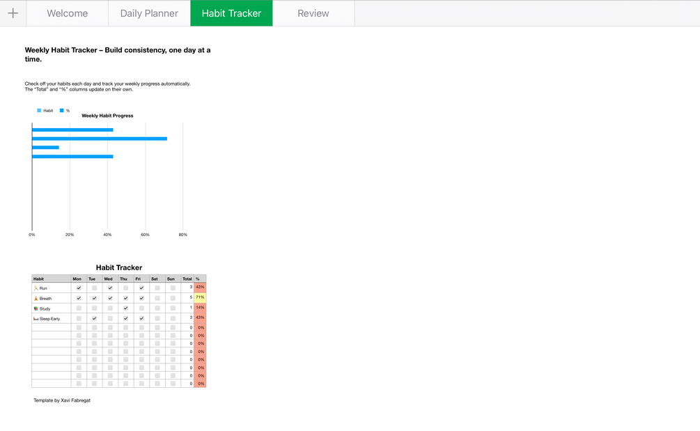Screen dimensions: 700x431
Task: Click the Habit legend color swatch
Action: pos(39,111)
